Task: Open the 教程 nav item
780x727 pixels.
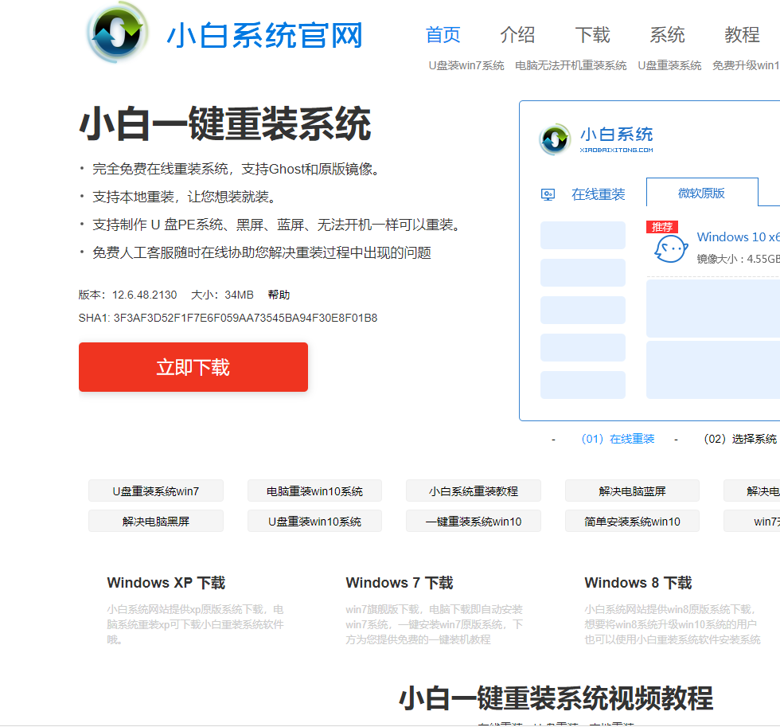Action: point(742,35)
